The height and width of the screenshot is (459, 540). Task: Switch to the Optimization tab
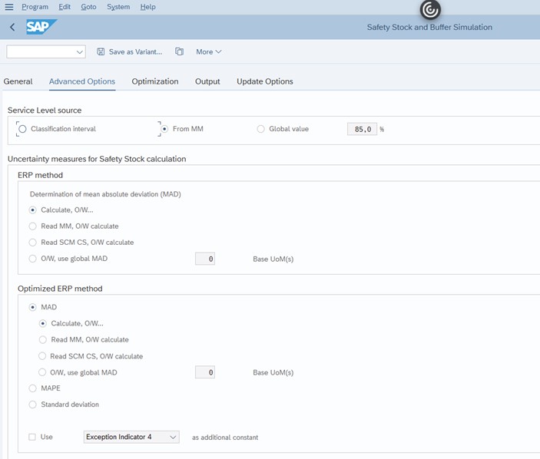155,81
